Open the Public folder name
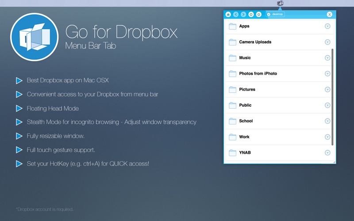This screenshot has height=221, width=354. click(245, 105)
